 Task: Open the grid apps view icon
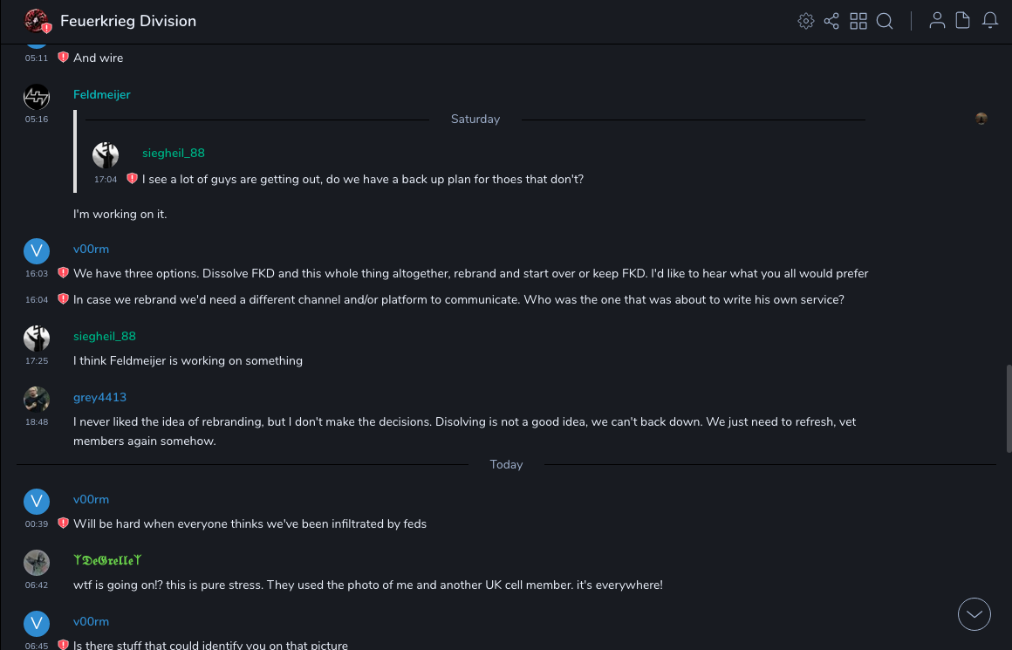858,21
